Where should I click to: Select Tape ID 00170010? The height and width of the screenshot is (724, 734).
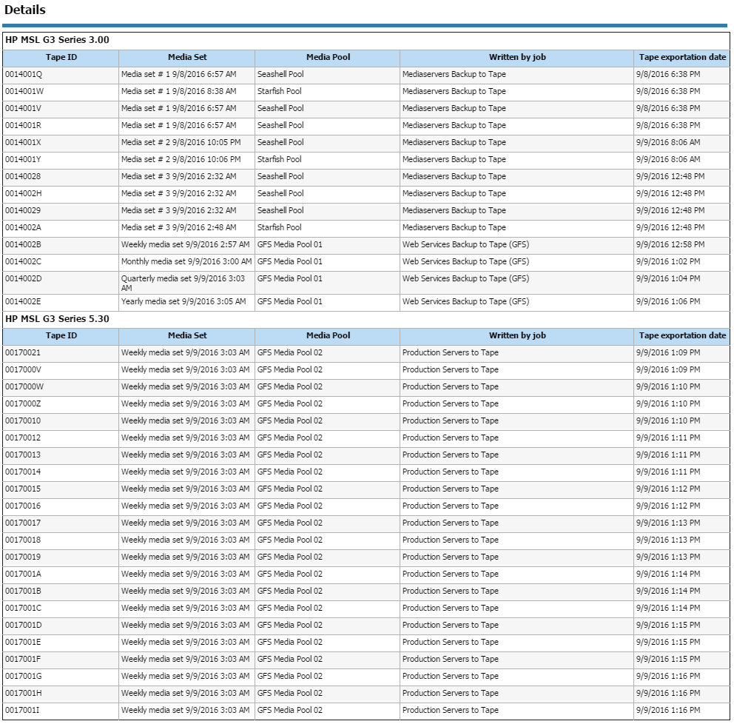61,421
